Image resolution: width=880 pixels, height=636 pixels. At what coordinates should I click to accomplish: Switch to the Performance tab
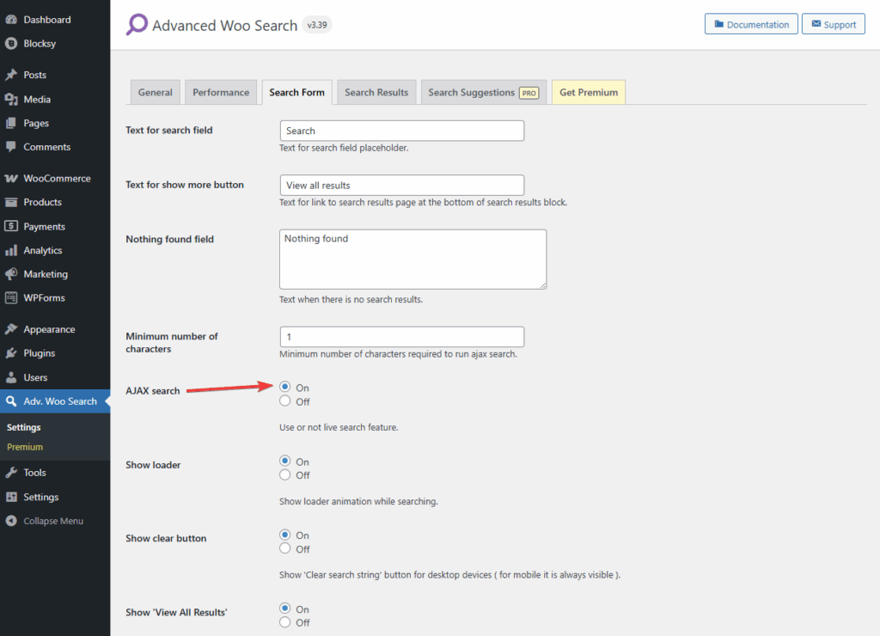[x=221, y=92]
